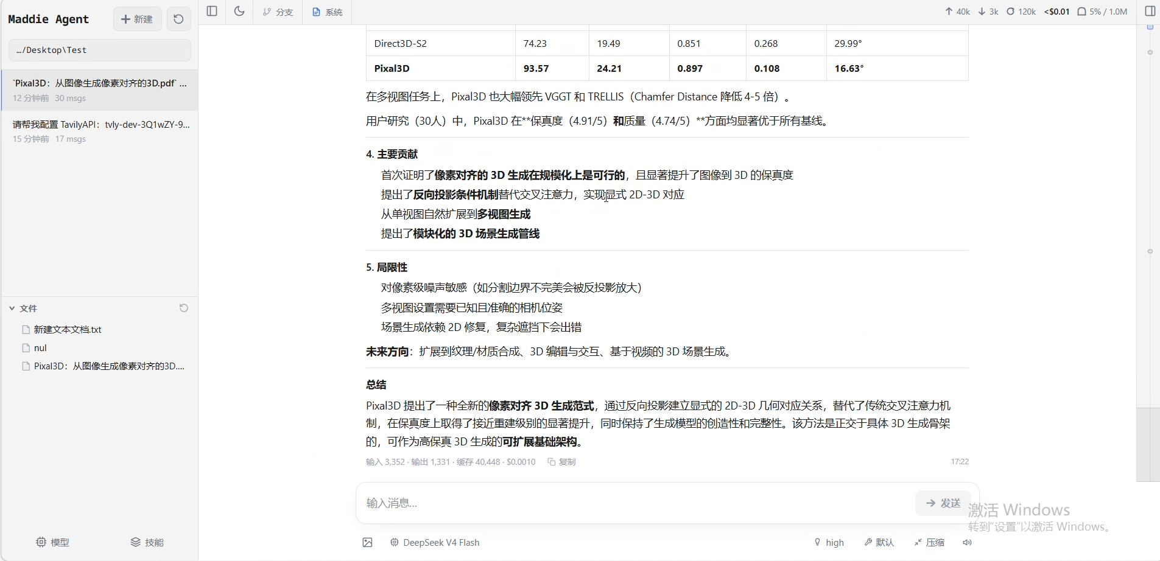
Task: Click the 40k upload tokens indicator
Action: [x=957, y=12]
